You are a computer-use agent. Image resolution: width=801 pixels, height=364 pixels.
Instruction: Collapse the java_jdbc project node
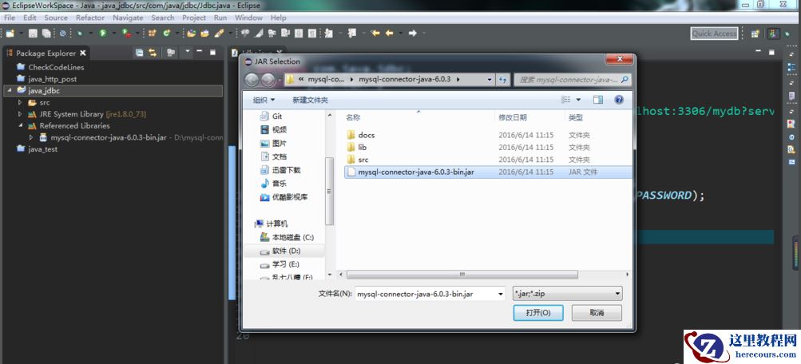[9, 90]
